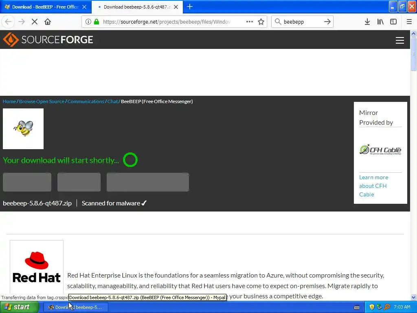The image size is (417, 313).
Task: Click the Red Hat Enterprise Linux ad text
Action: 226,286
